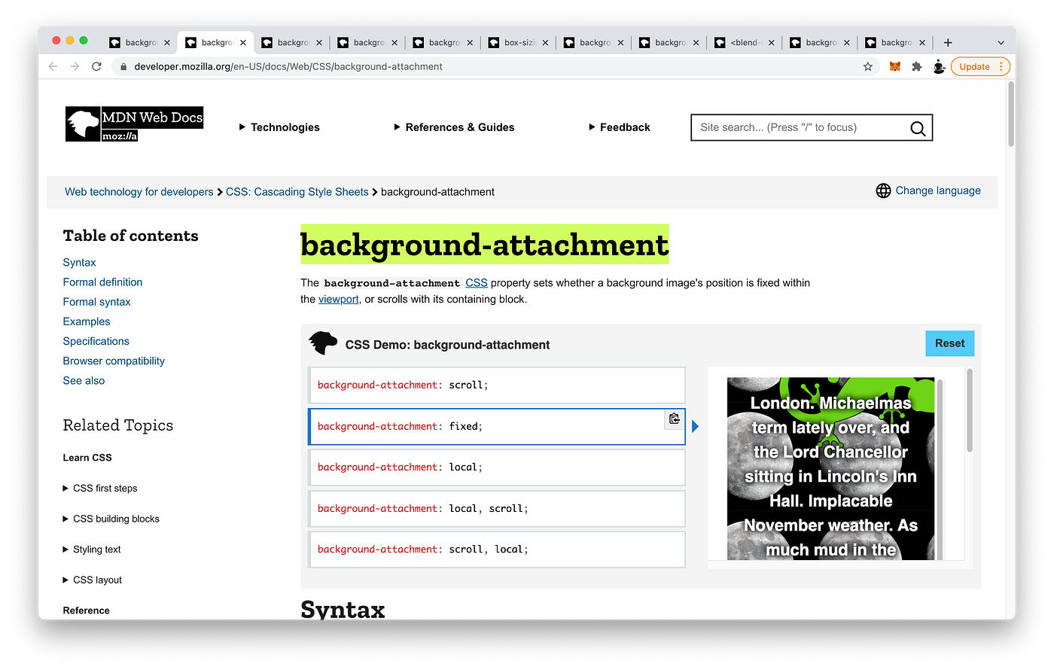Jump to Formal definition section

(102, 282)
